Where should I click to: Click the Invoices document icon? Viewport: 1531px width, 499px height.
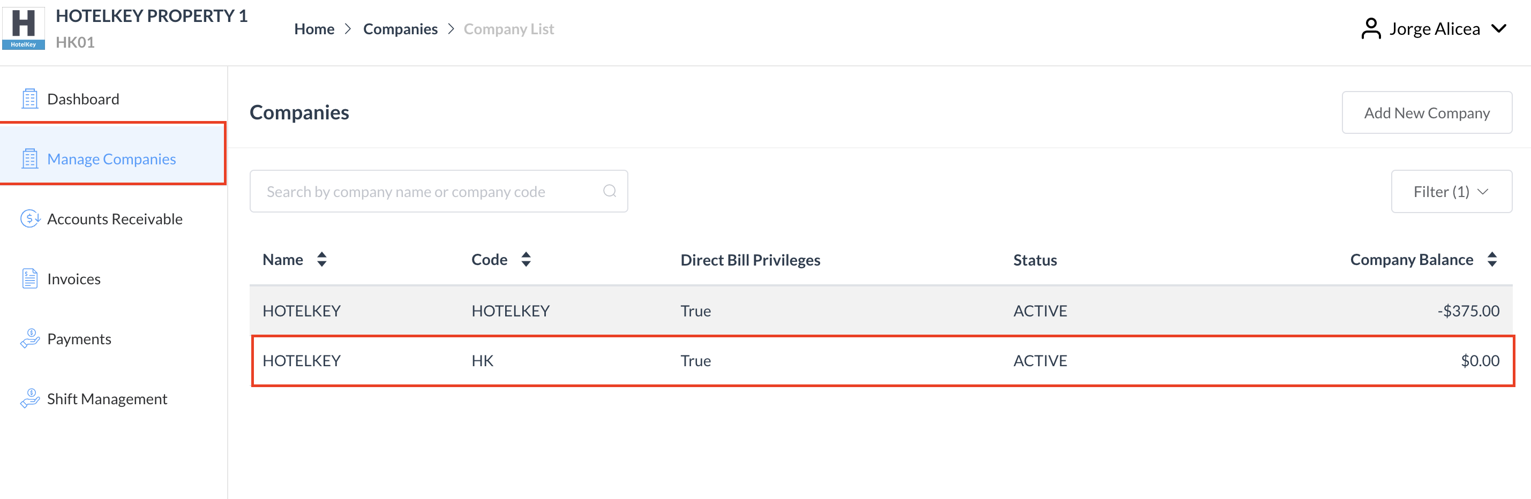(x=29, y=278)
